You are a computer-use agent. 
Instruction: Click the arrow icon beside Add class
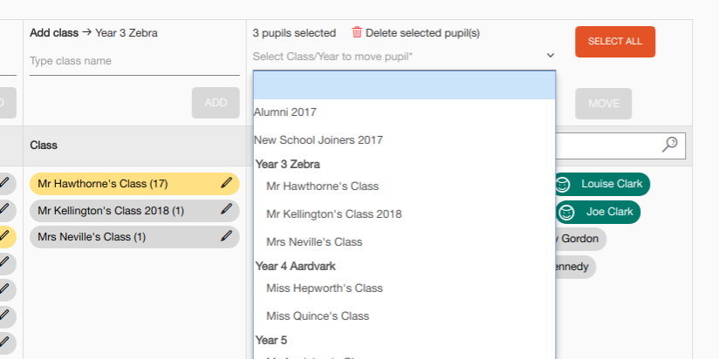[86, 32]
